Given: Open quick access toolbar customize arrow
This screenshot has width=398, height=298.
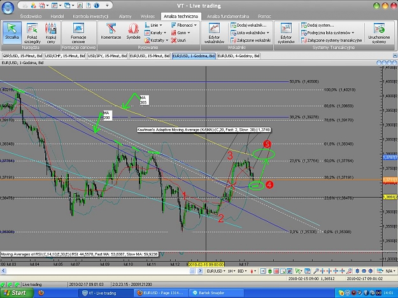Looking at the screenshot, I should tap(107, 5).
